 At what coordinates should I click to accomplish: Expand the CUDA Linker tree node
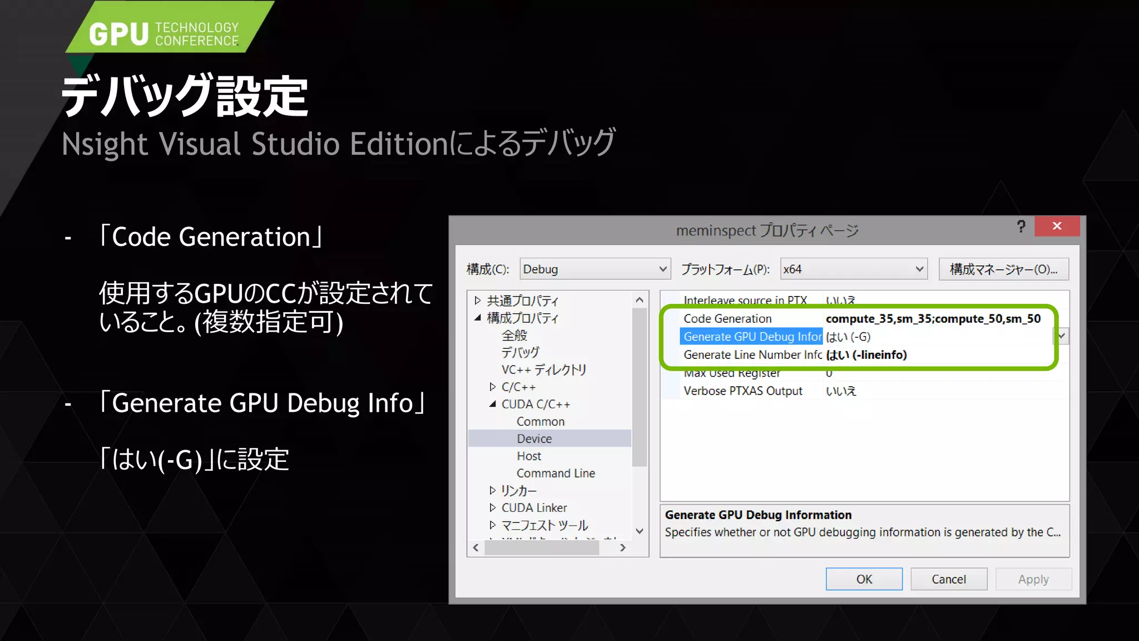492,507
